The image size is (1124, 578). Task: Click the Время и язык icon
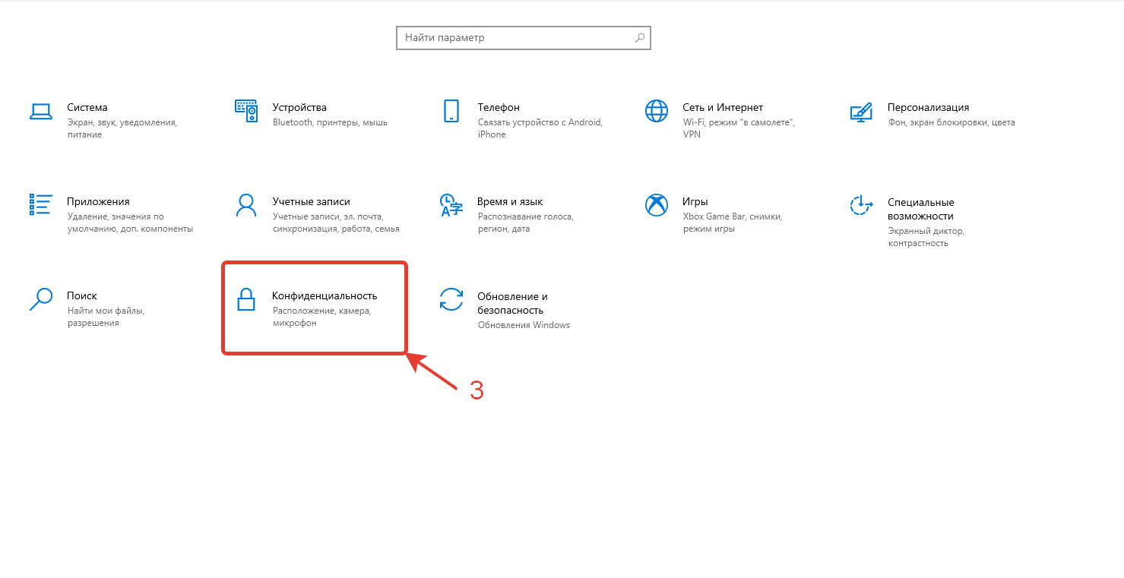coord(451,205)
